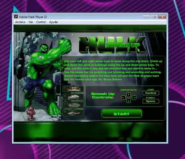Image resolution: width=185 pixels, height=159 pixels.
Task: Maximize the Flash Player window
Action: click(x=154, y=17)
